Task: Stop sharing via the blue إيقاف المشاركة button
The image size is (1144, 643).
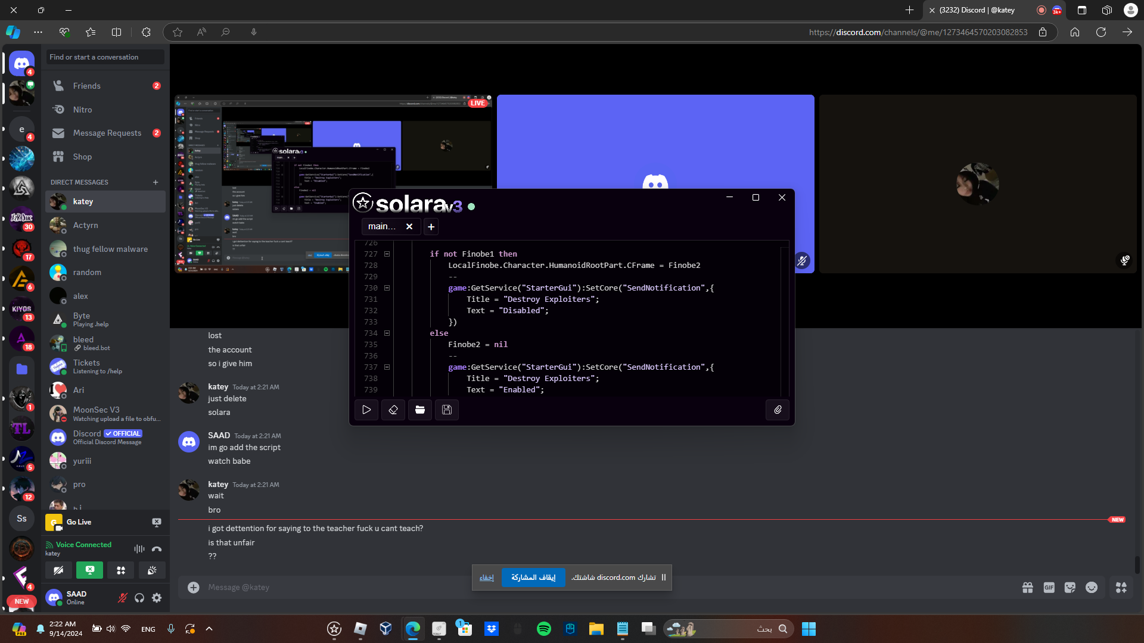Action: pyautogui.click(x=533, y=578)
